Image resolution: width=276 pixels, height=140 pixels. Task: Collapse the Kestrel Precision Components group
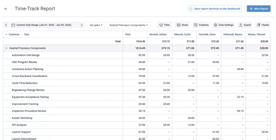tap(6, 48)
